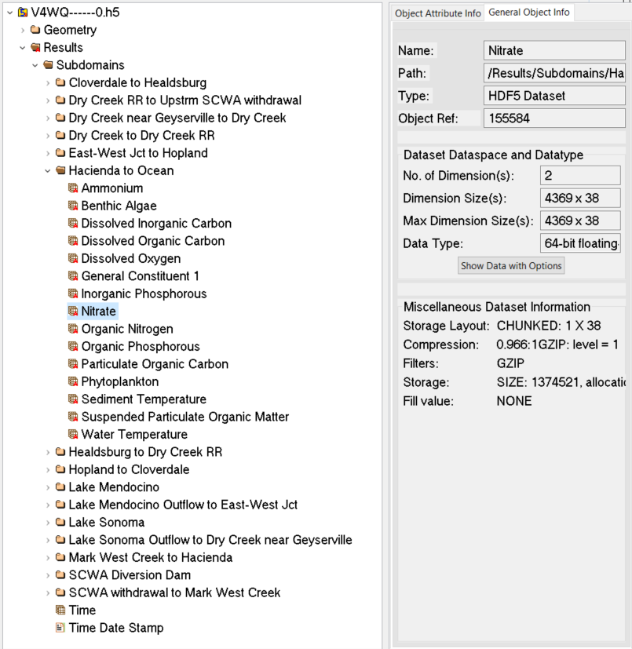Click the Subdomains group icon
The height and width of the screenshot is (649, 632).
coord(49,64)
